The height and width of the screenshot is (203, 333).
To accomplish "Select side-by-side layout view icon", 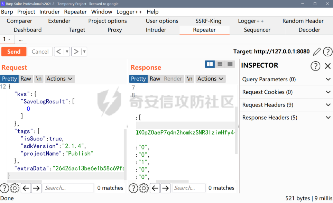I will coord(210,64).
